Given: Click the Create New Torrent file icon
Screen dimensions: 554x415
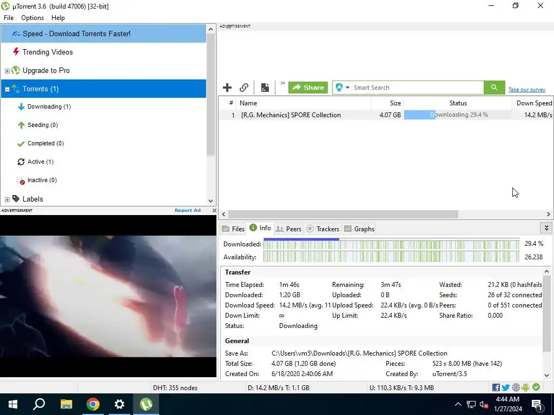Looking at the screenshot, I should 265,88.
